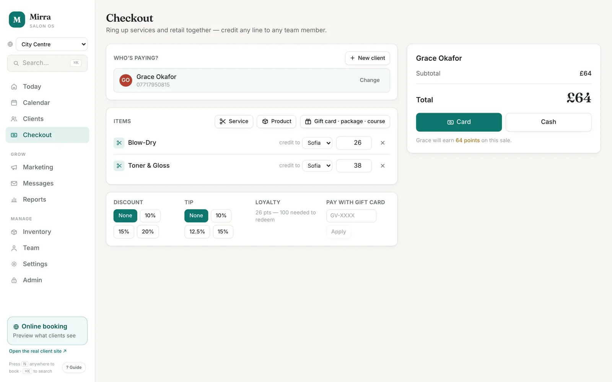Select the 20% discount option
This screenshot has height=382, width=612.
(148, 231)
